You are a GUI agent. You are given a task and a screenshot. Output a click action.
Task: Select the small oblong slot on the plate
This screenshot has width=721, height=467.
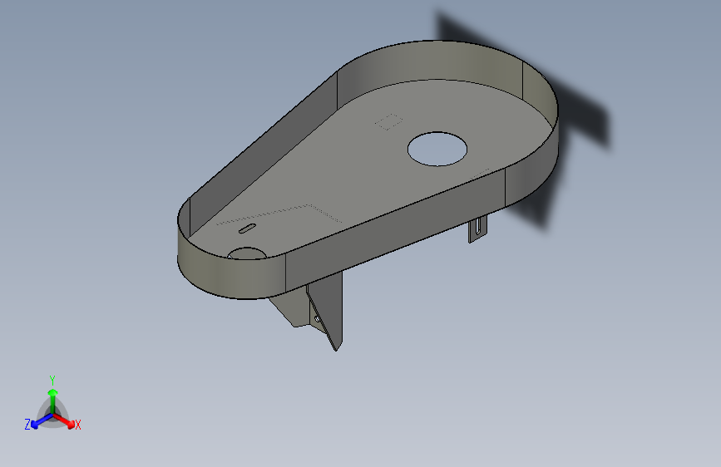pyautogui.click(x=247, y=229)
